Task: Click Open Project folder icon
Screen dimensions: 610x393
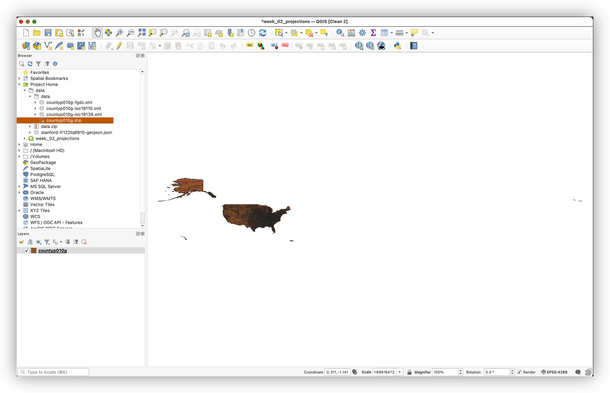Action: coord(37,33)
